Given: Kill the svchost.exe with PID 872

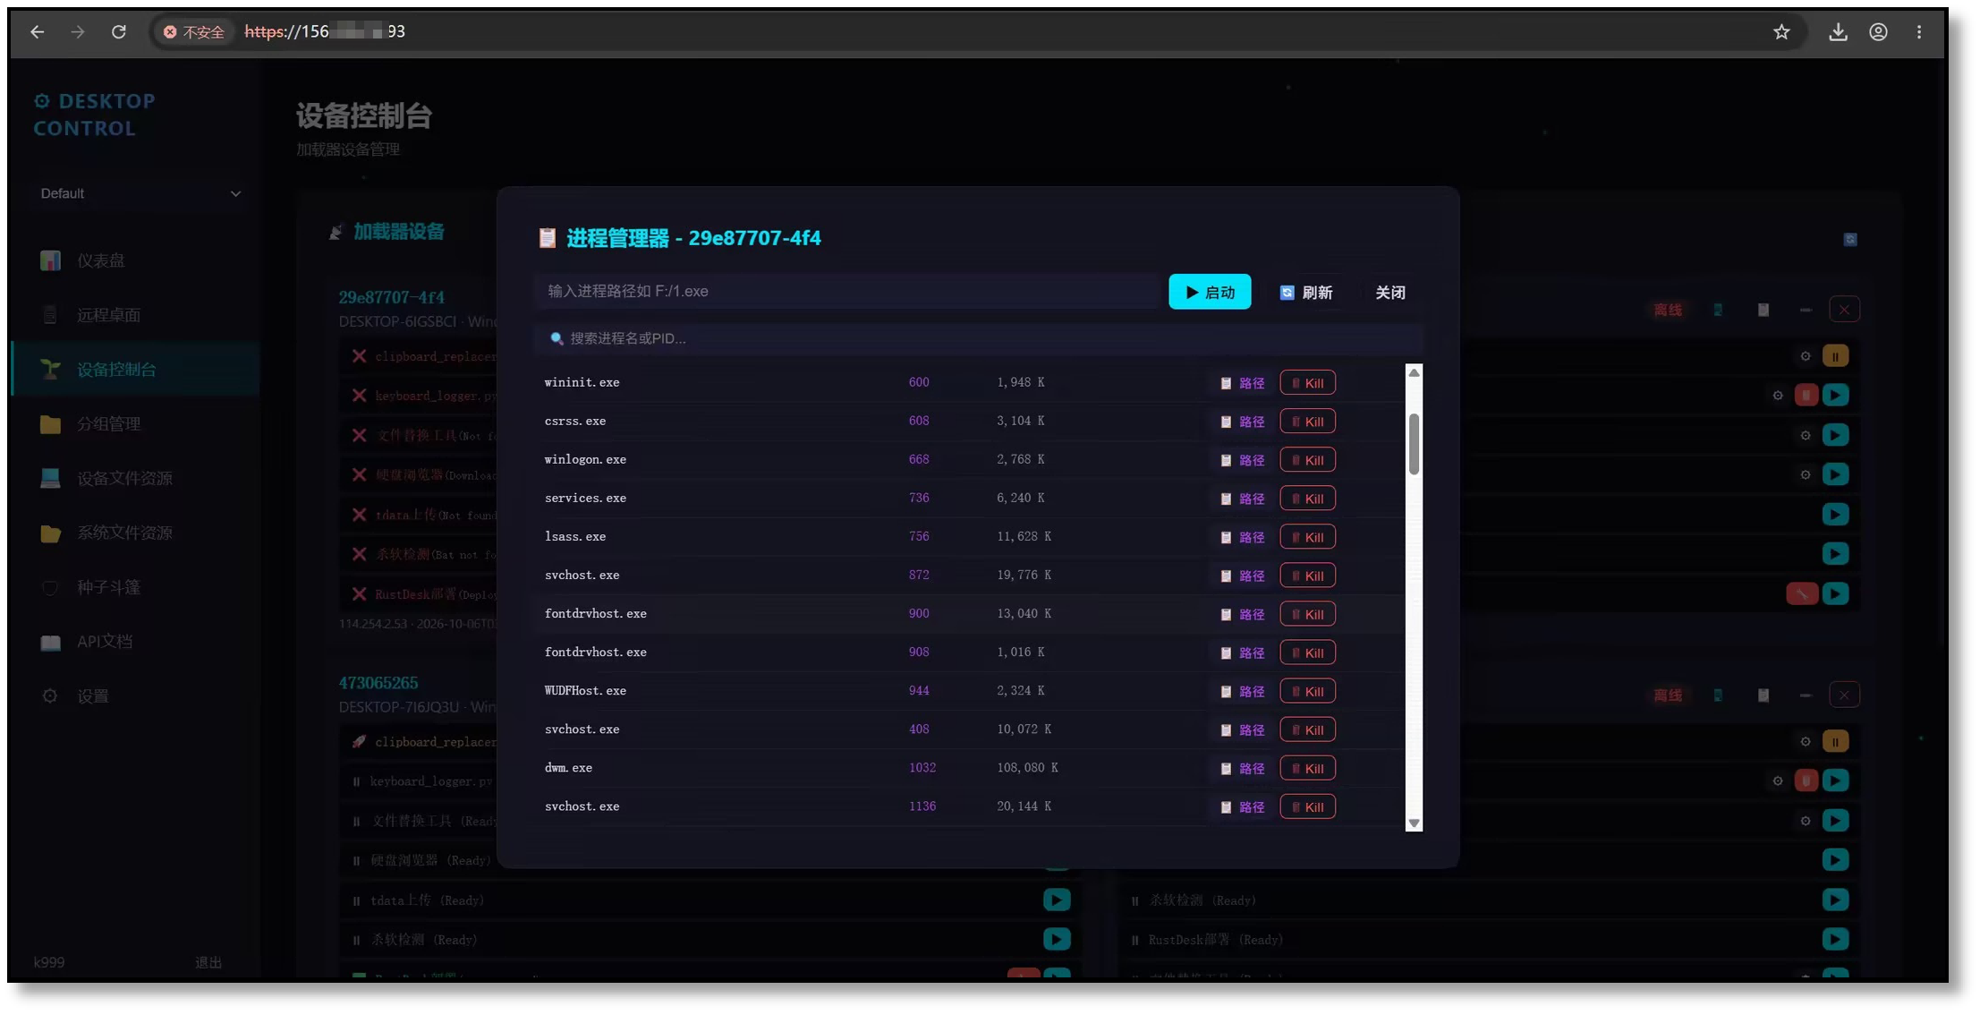Looking at the screenshot, I should pyautogui.click(x=1307, y=576).
